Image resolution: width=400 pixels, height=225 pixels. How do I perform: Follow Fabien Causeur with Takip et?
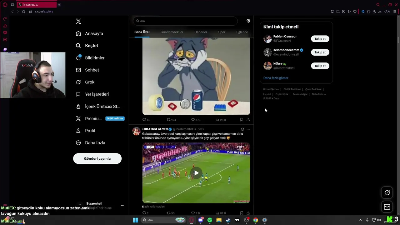pyautogui.click(x=320, y=39)
